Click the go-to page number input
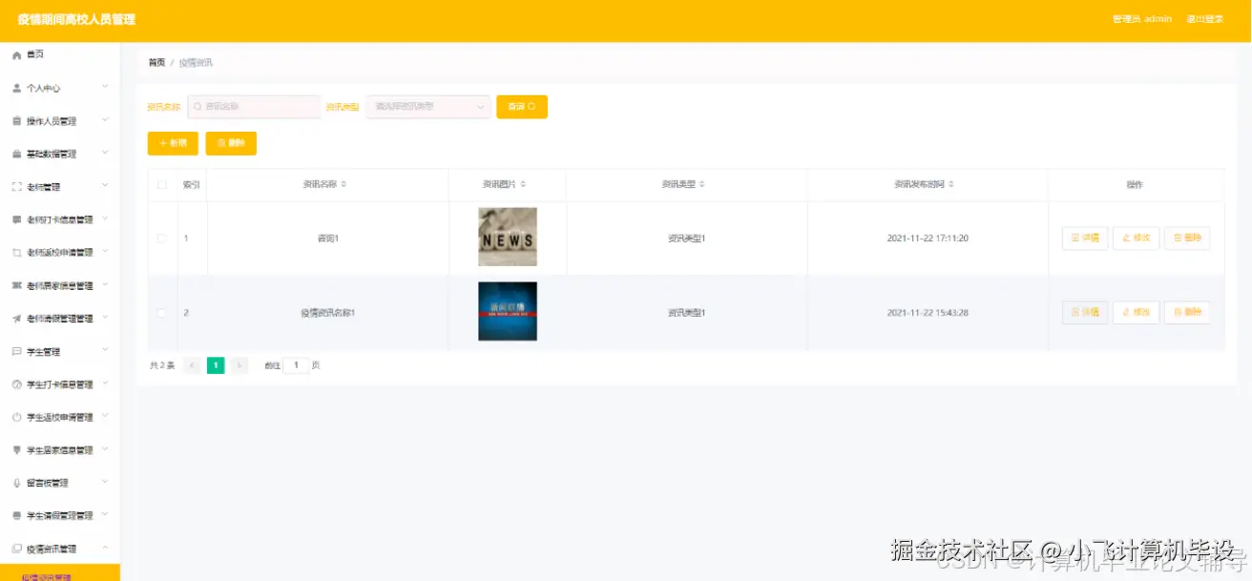1252x581 pixels. coord(296,365)
